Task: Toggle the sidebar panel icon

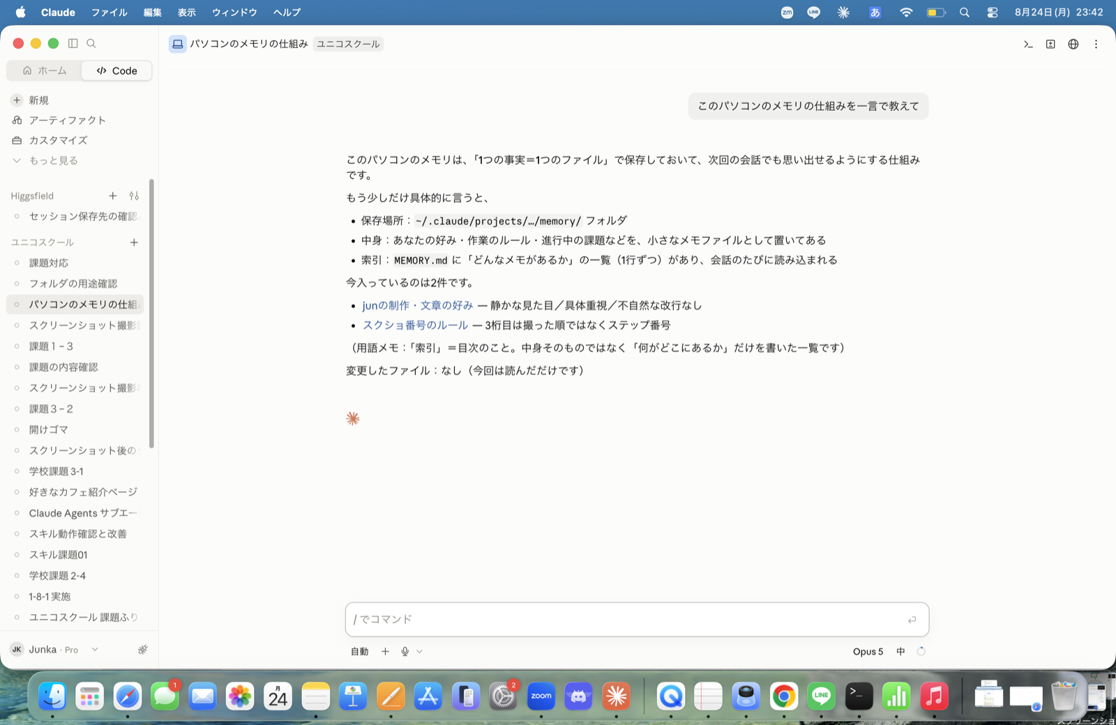Action: pos(73,43)
